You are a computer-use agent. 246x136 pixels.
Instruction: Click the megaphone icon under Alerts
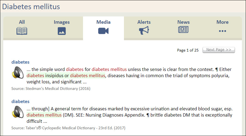[144, 31]
